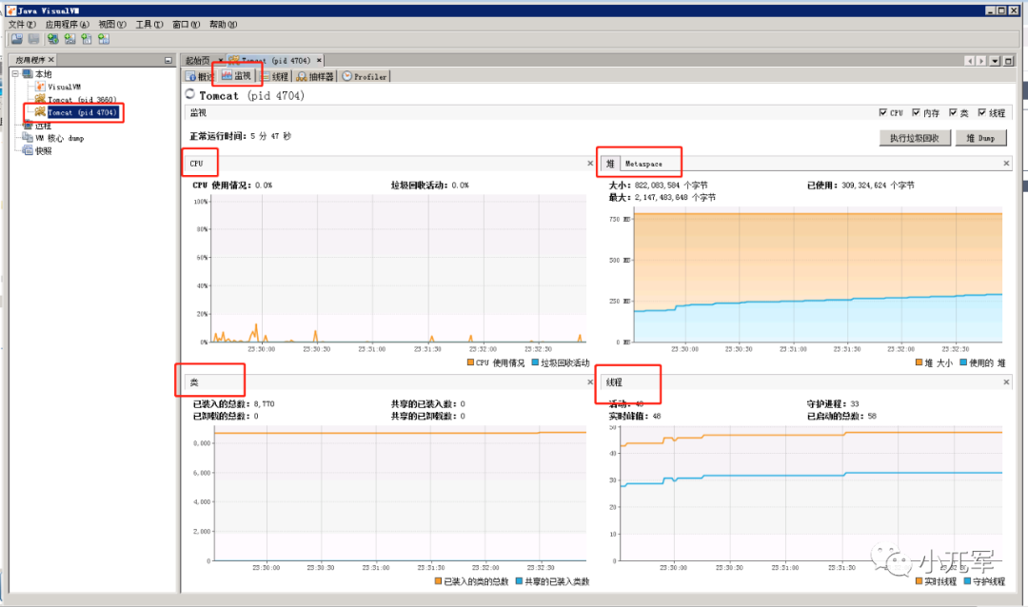Open the 文件 menu
The height and width of the screenshot is (607, 1028).
(x=22, y=24)
